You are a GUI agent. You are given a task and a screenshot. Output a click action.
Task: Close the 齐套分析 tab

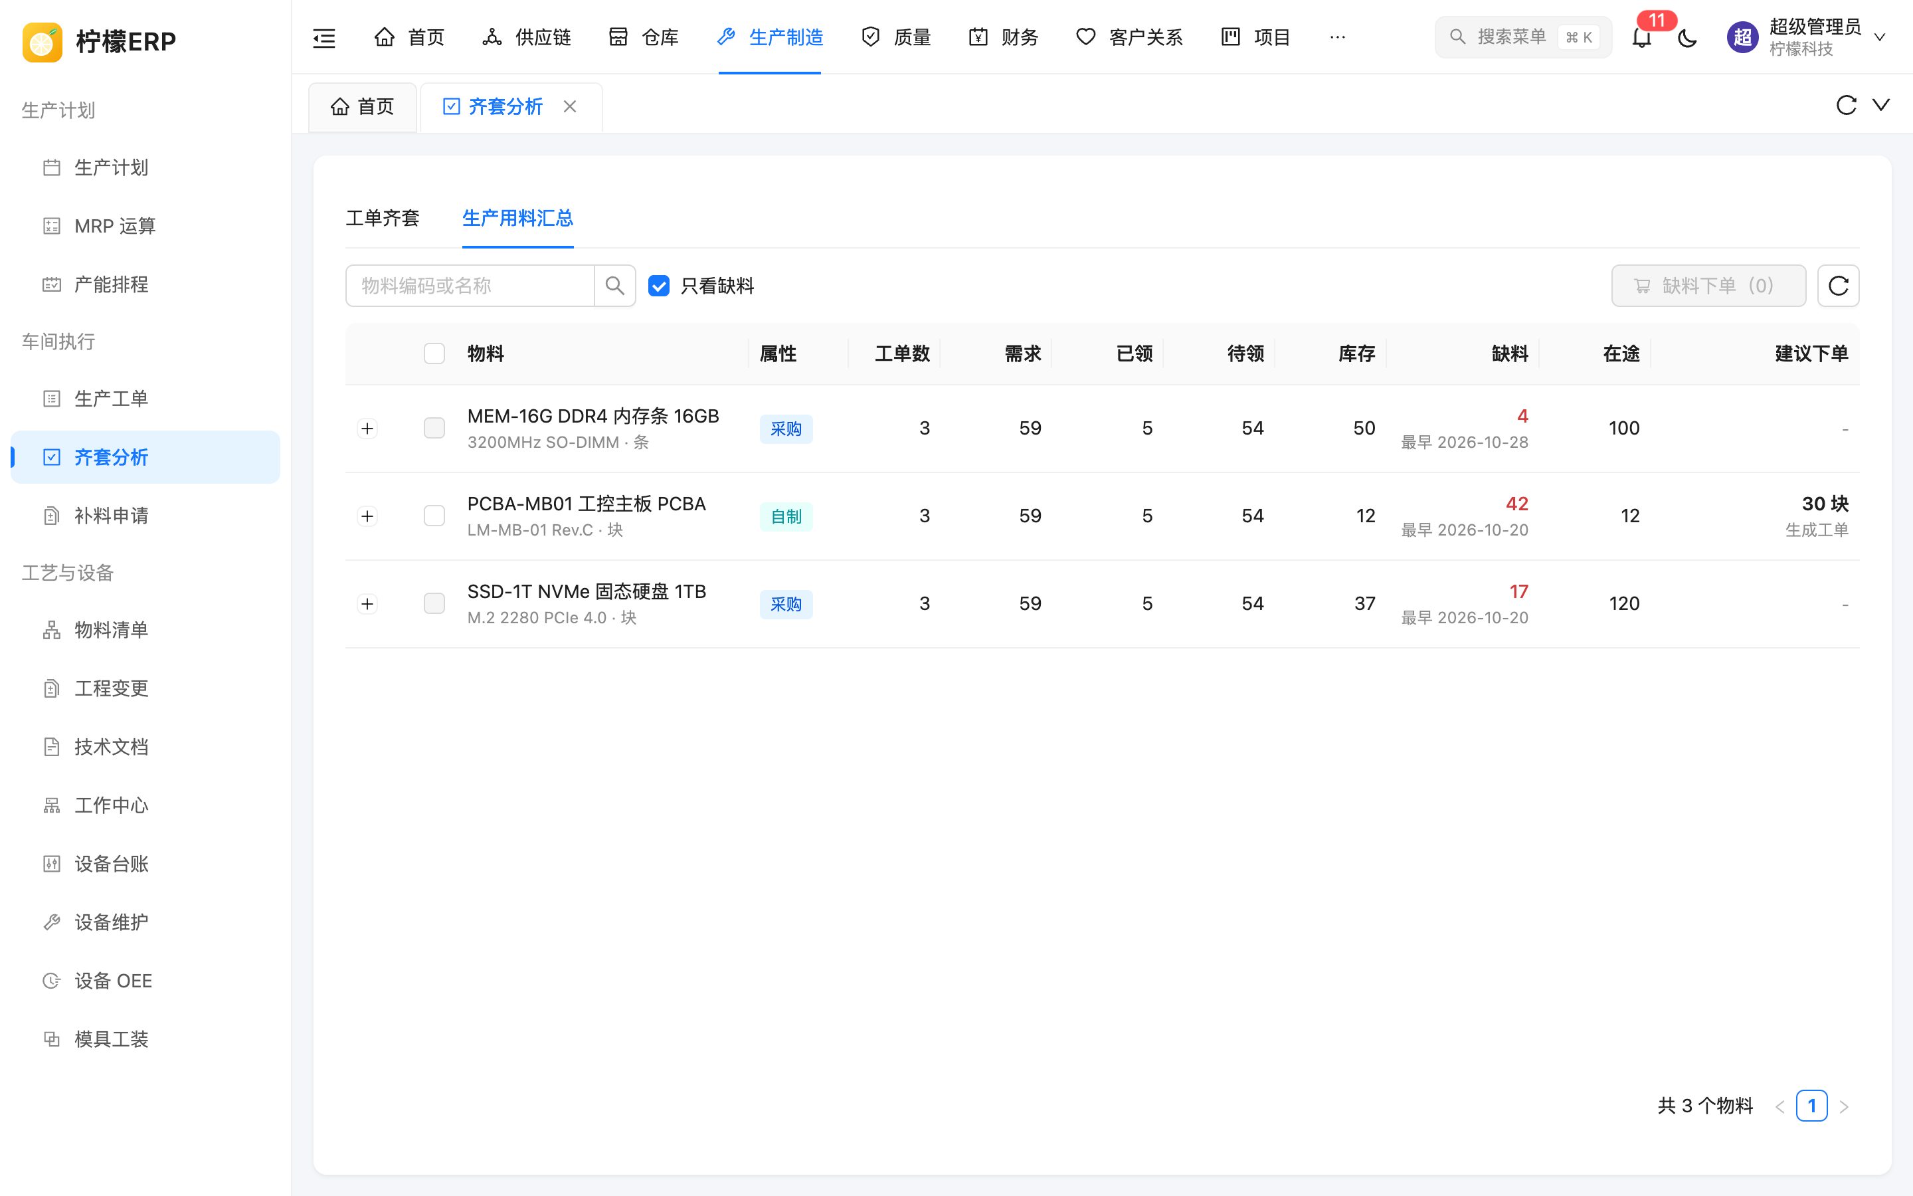tap(570, 106)
